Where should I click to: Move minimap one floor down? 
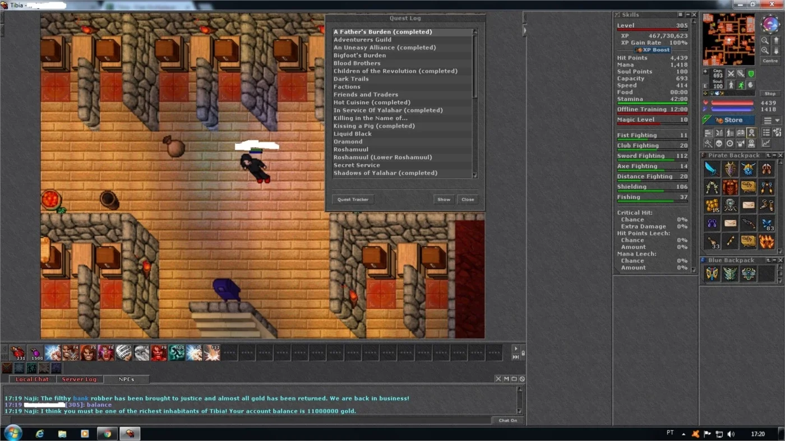click(776, 50)
